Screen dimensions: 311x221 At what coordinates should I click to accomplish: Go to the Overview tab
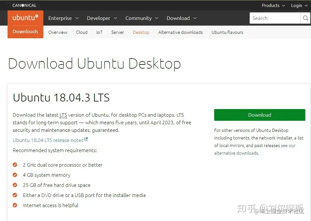click(58, 32)
